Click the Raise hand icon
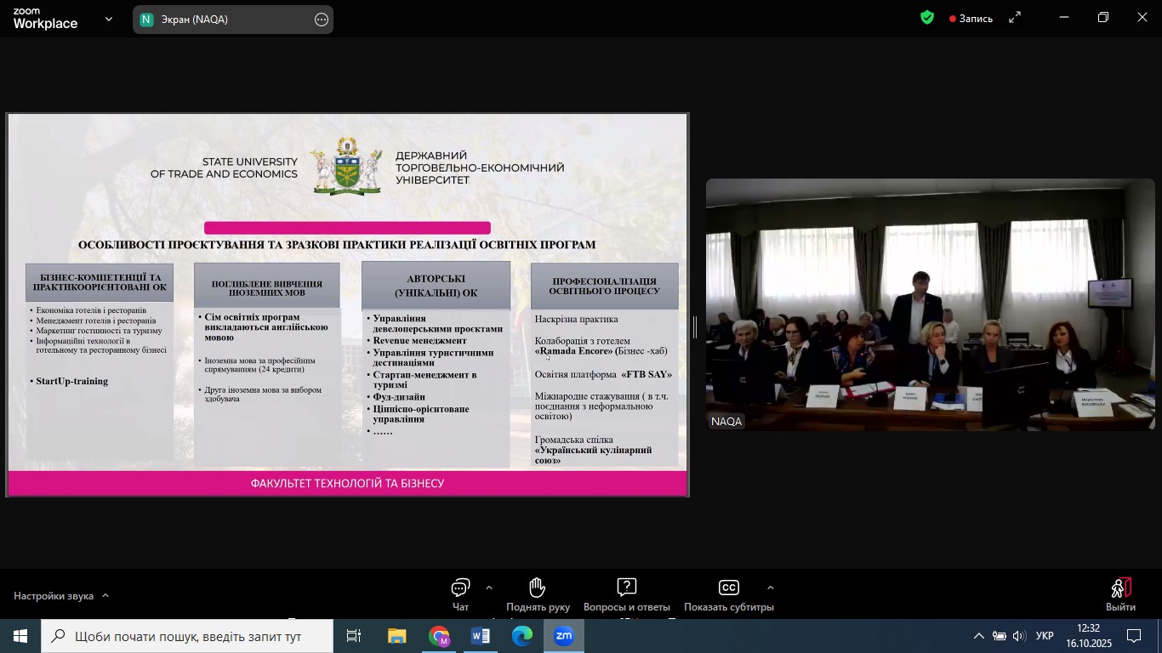Image resolution: width=1162 pixels, height=653 pixels. point(537,593)
